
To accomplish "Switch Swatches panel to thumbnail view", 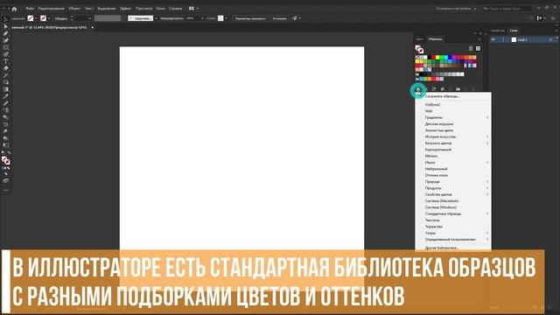I will tap(479, 49).
